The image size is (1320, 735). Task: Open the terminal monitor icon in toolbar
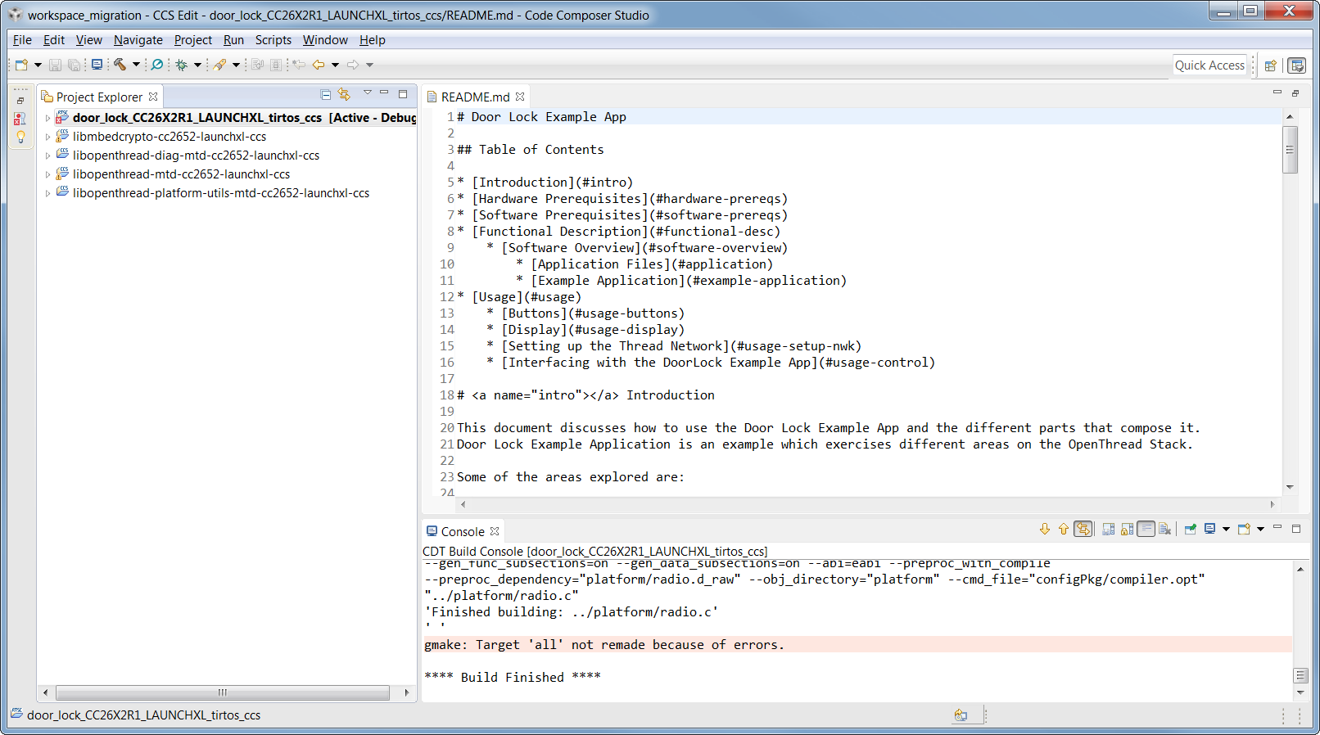click(x=97, y=65)
